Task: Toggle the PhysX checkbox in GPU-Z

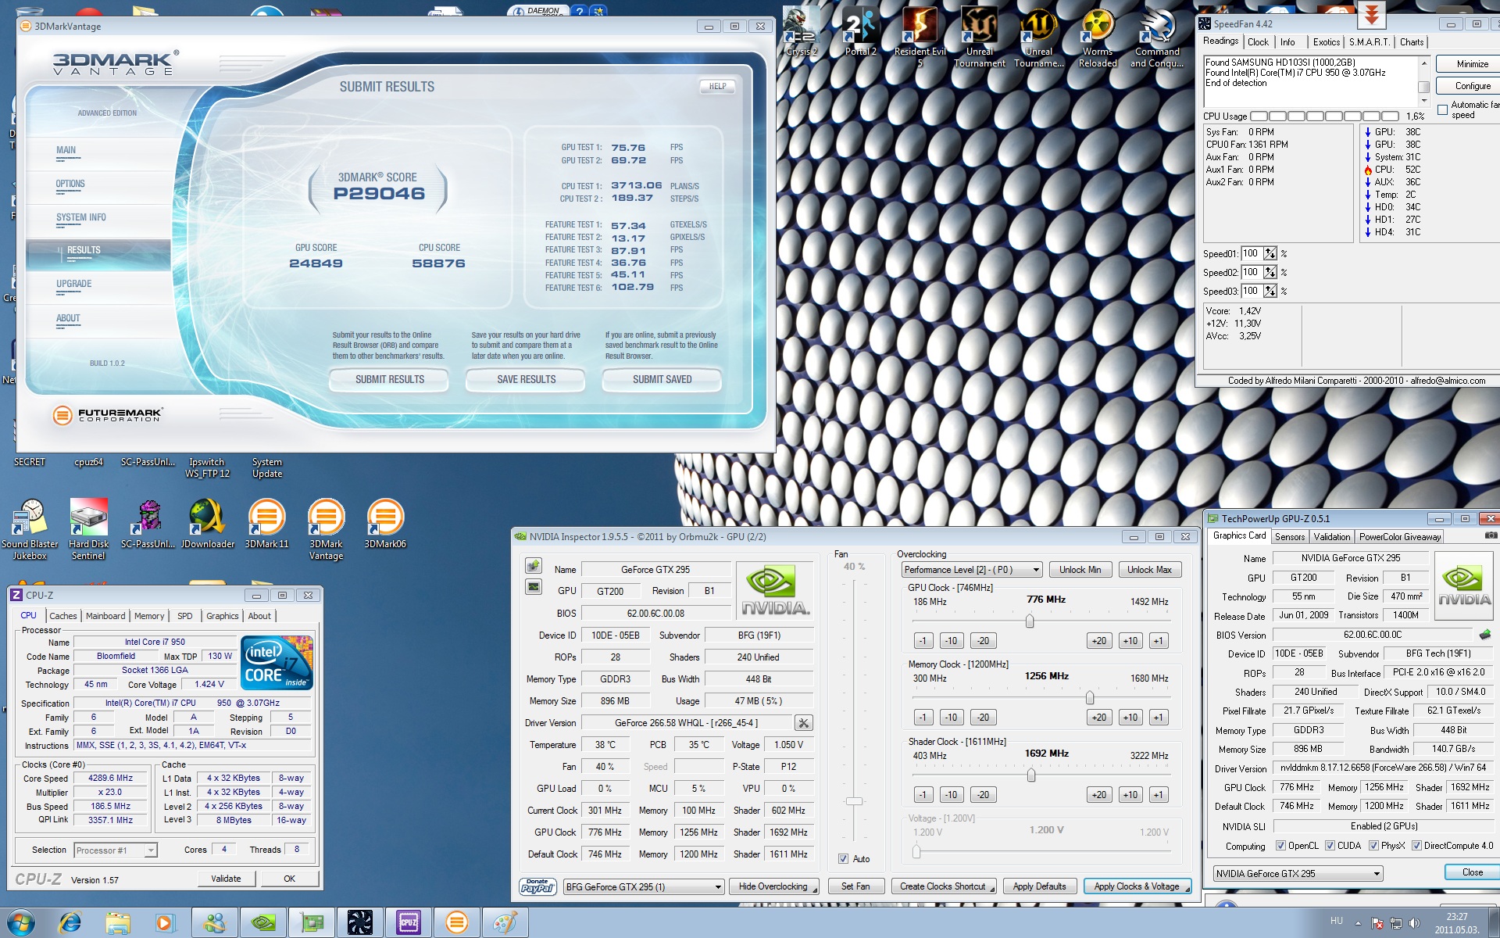Action: 1373,846
